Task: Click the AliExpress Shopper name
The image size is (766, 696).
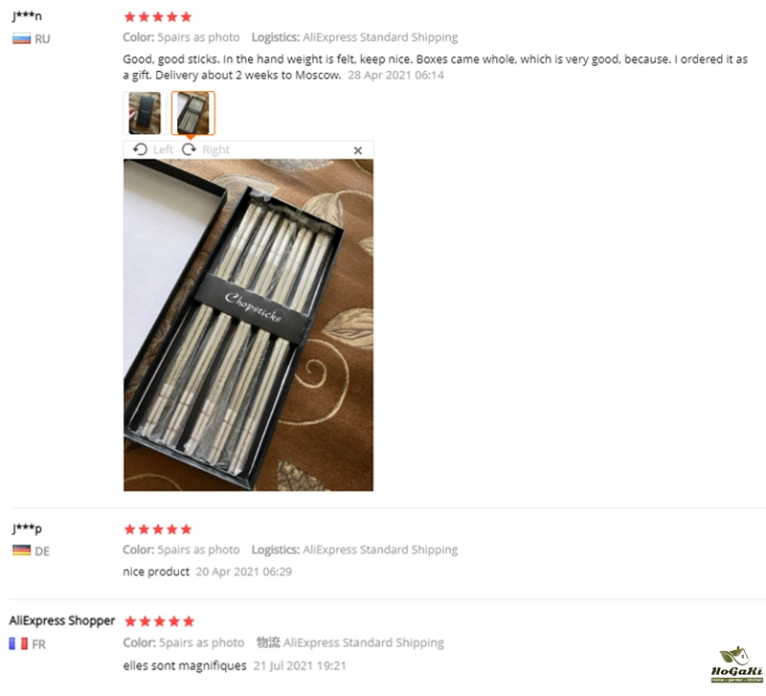Action: 61,620
